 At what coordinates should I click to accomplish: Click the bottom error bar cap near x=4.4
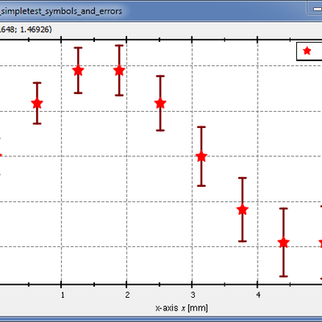[283, 276]
